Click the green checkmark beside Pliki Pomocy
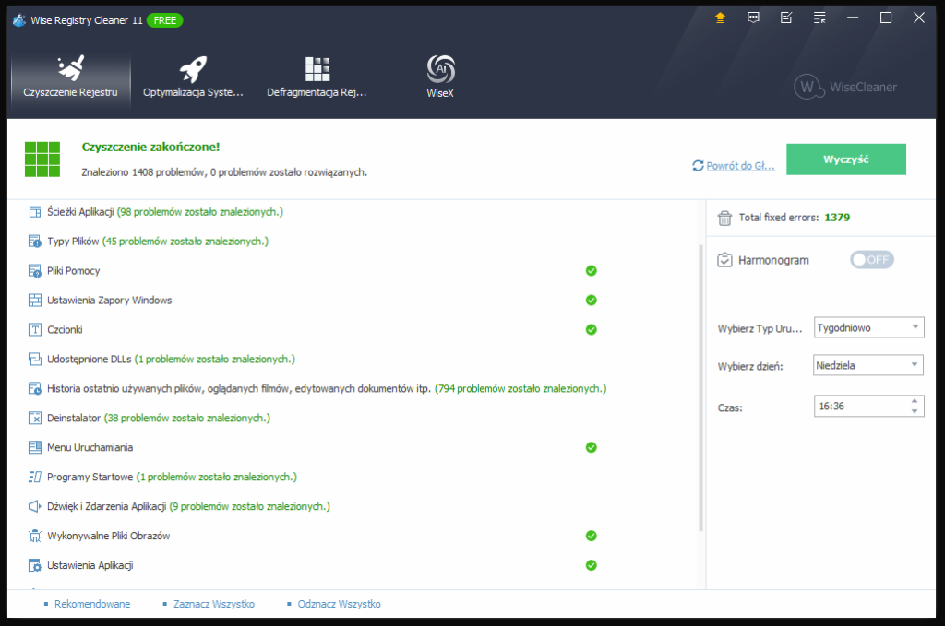Image resolution: width=945 pixels, height=626 pixels. coord(591,271)
